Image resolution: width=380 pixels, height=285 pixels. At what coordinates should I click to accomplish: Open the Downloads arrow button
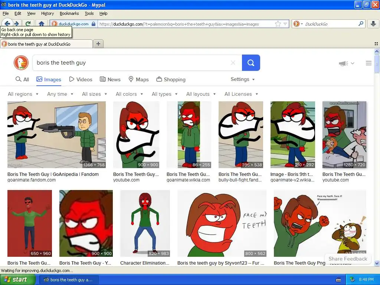point(373,24)
